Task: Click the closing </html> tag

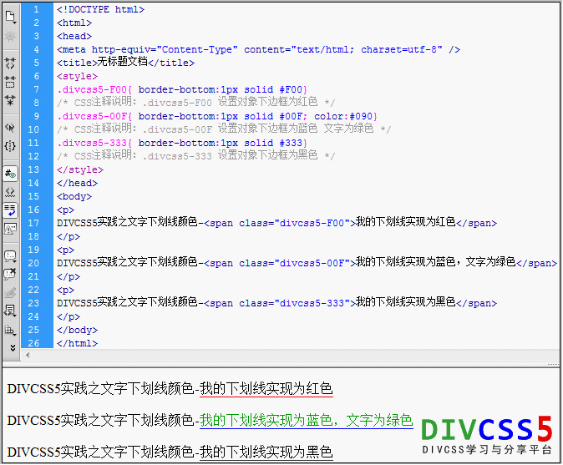Action: [77, 343]
